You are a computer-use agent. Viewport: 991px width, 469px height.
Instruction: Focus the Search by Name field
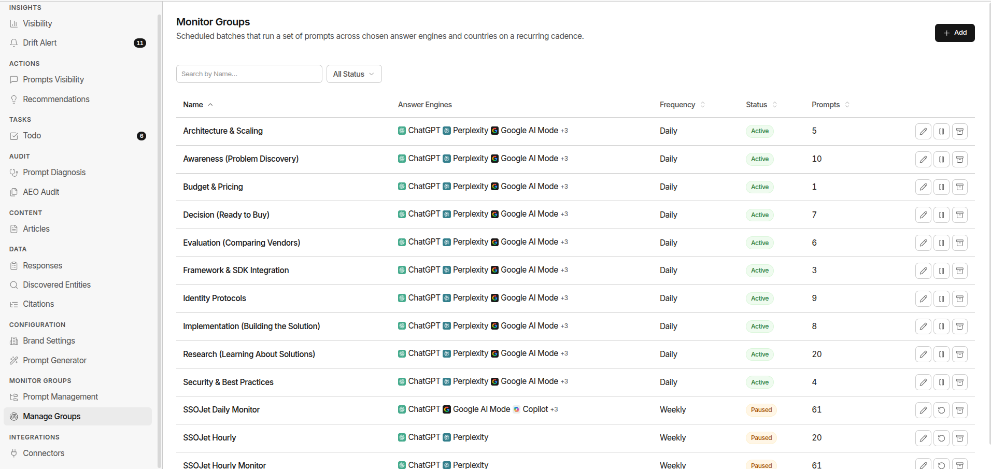(249, 74)
